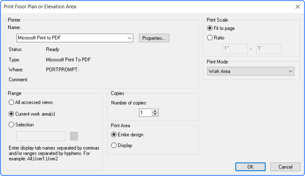Increase copies with the up arrow

click(155, 111)
